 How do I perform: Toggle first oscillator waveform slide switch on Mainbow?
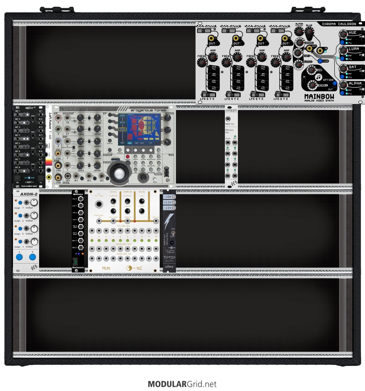(x=204, y=31)
